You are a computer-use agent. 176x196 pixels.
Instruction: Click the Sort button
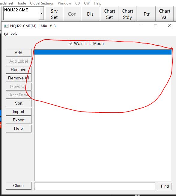(19, 103)
